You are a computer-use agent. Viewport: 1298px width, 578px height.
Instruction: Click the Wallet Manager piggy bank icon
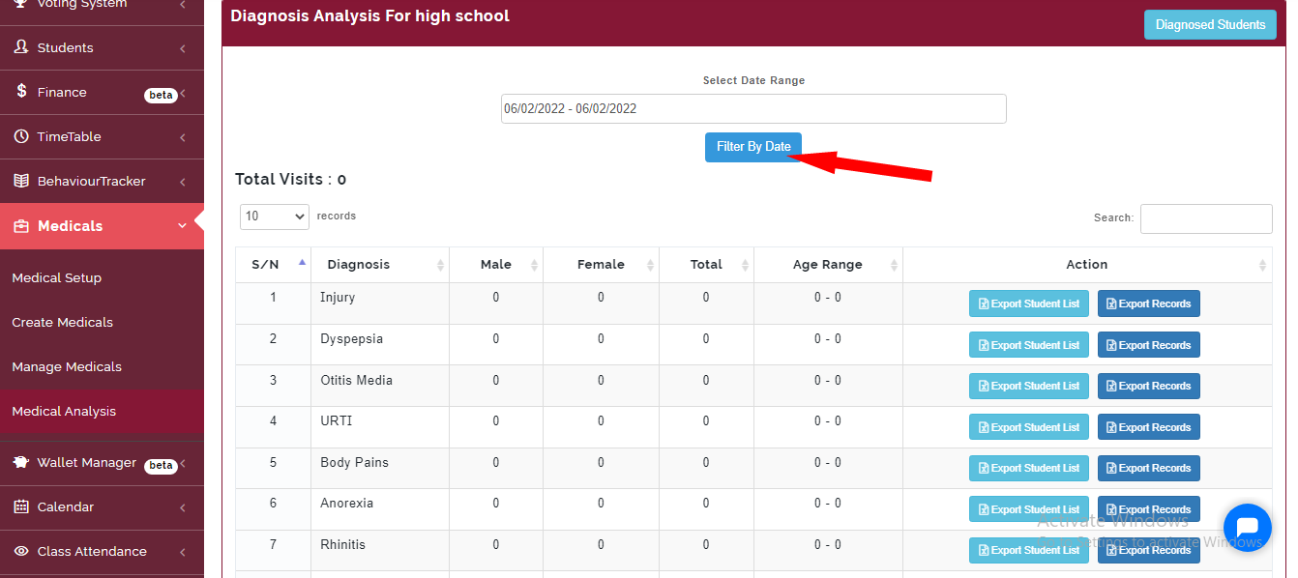(x=21, y=463)
